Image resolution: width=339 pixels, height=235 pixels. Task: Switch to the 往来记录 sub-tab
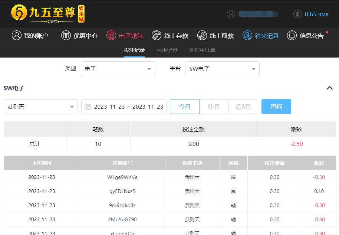pyautogui.click(x=167, y=50)
